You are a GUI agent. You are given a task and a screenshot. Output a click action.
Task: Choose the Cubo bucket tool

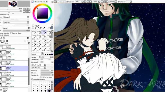tap(34, 40)
